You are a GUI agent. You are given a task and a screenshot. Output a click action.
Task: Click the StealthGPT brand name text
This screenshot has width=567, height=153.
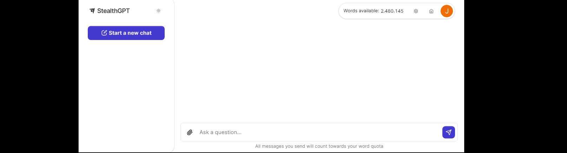(x=113, y=11)
